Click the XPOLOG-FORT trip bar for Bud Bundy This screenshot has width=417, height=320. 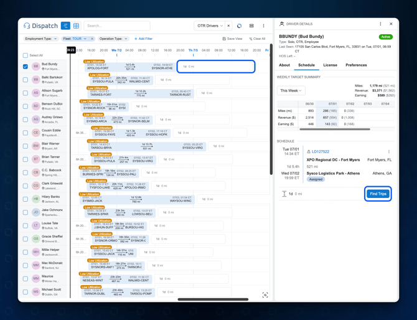[x=130, y=67]
